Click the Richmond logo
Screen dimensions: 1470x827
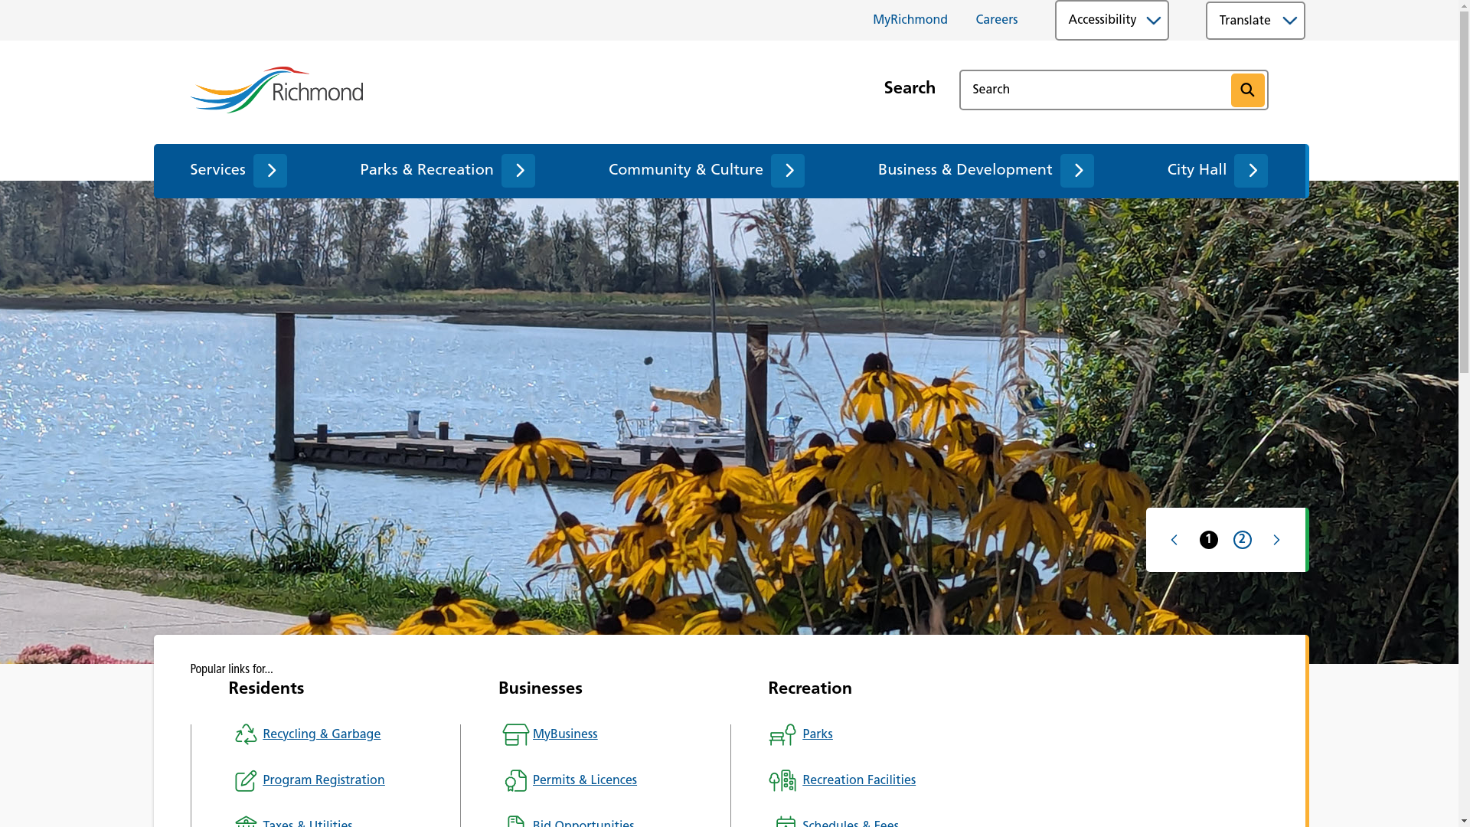coord(276,90)
